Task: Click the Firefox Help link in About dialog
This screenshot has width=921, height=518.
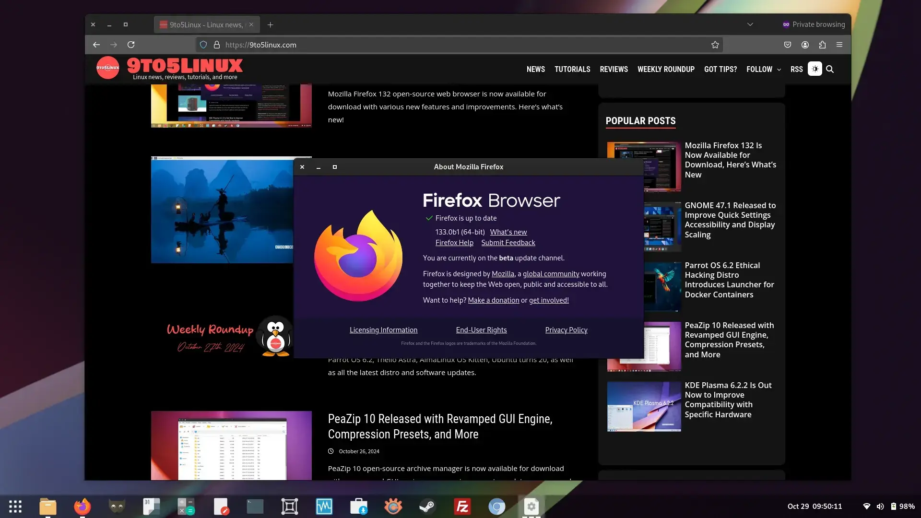Action: tap(454, 242)
